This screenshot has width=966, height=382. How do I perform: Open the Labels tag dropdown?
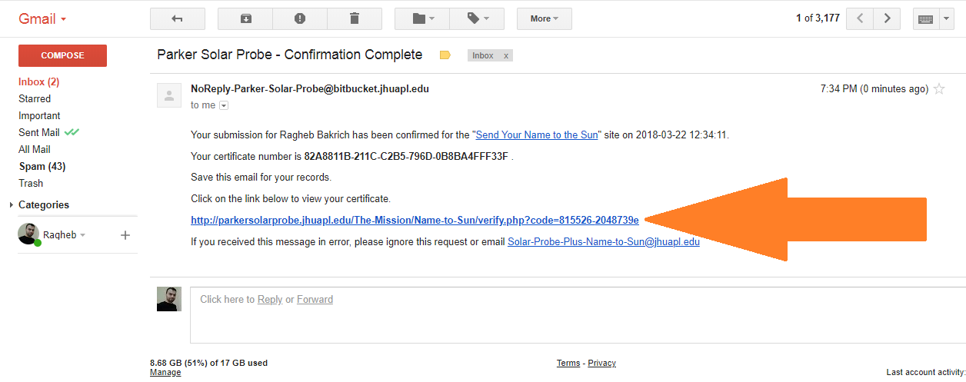point(476,18)
